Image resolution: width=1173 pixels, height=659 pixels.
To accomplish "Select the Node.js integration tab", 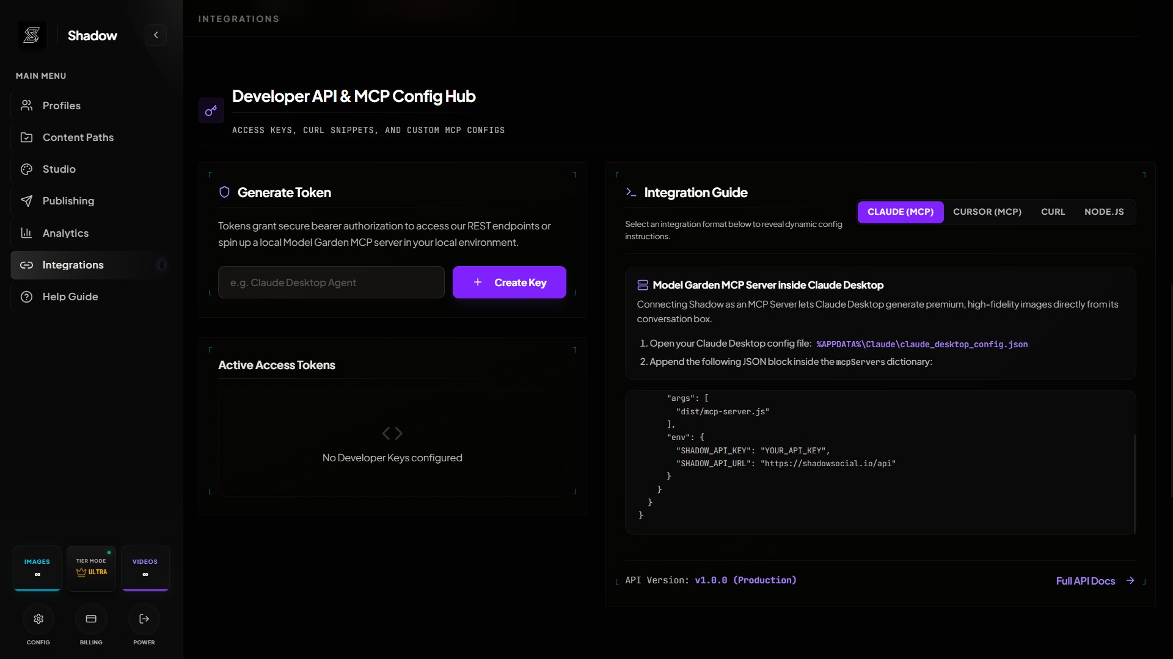I will 1104,212.
